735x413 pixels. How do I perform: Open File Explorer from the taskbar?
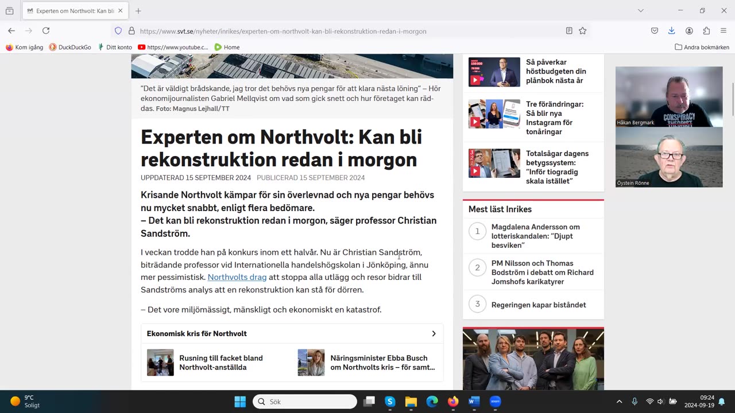tap(411, 402)
